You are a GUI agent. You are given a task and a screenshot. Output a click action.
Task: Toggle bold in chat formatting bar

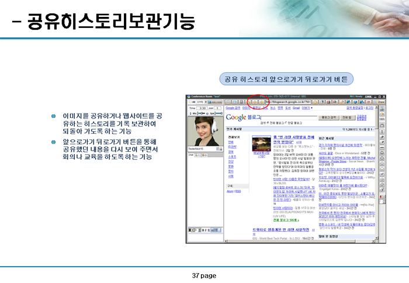click(x=203, y=230)
